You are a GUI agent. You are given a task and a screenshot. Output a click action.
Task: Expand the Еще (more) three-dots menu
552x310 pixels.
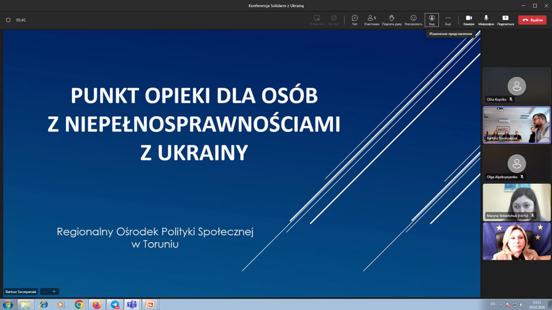pyautogui.click(x=448, y=20)
